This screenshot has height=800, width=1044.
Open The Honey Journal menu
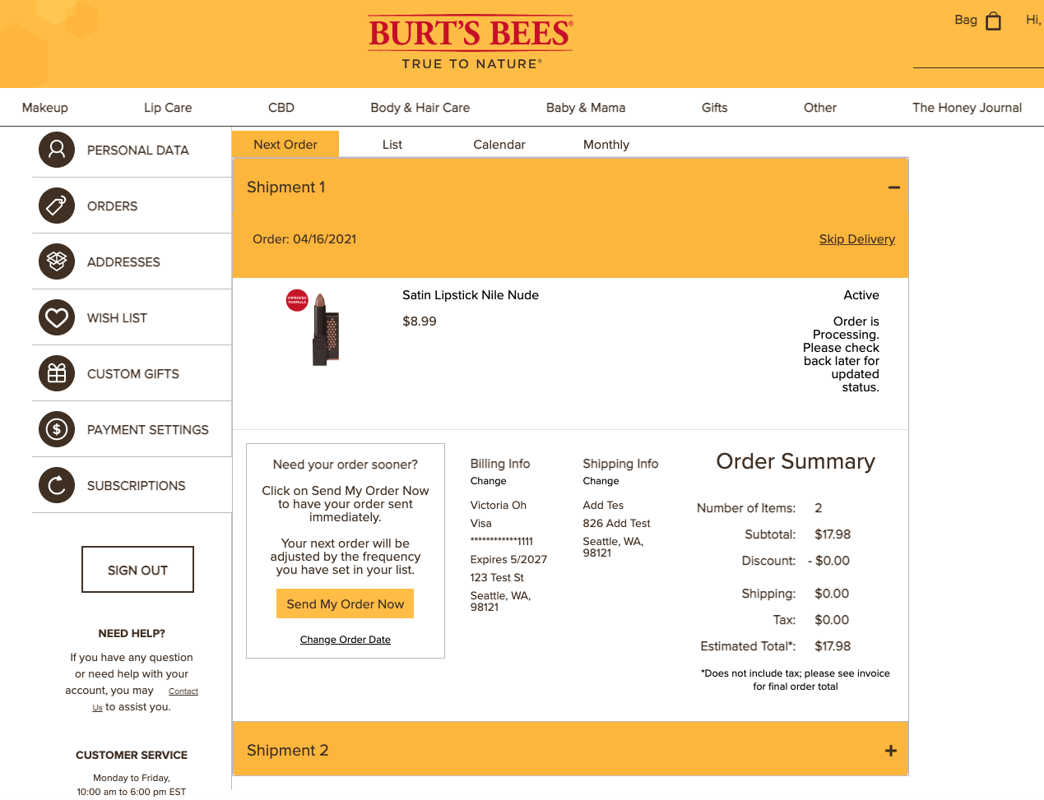coord(967,107)
